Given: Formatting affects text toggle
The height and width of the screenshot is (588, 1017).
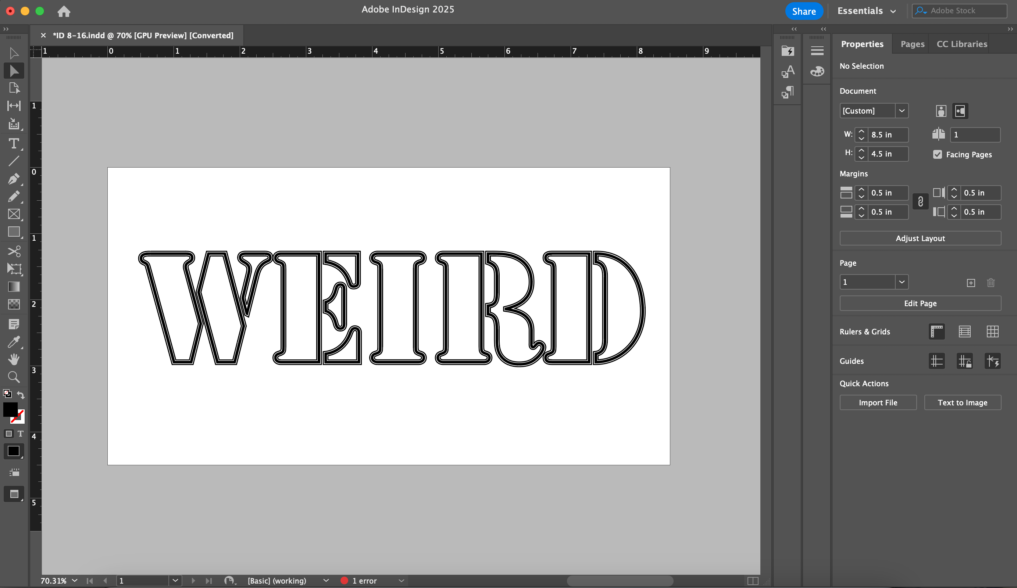Looking at the screenshot, I should [20, 434].
